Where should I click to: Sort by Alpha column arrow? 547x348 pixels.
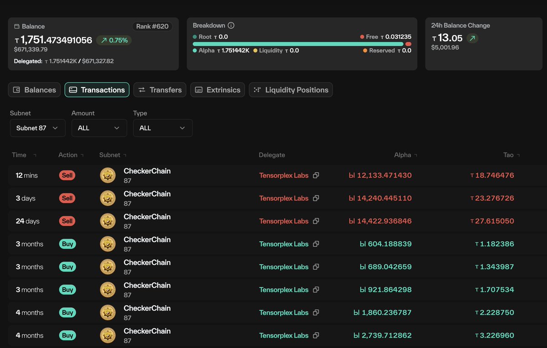(416, 155)
